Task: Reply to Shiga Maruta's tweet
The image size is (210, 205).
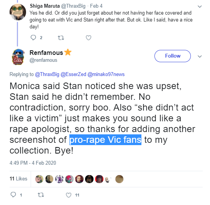Action: [x=33, y=38]
